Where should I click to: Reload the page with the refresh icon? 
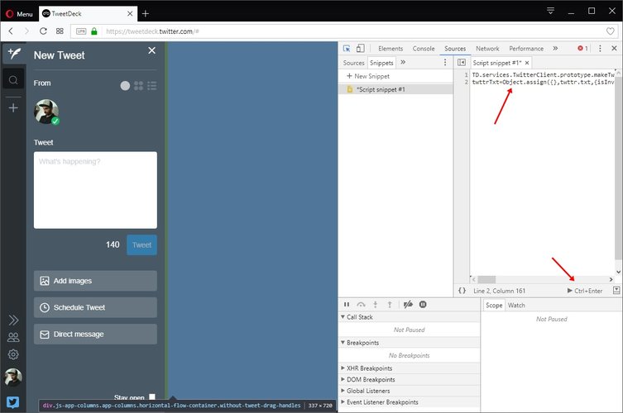[43, 31]
